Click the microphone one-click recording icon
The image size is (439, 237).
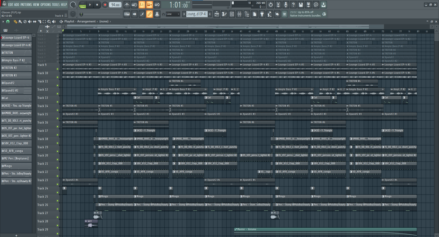(x=286, y=5)
